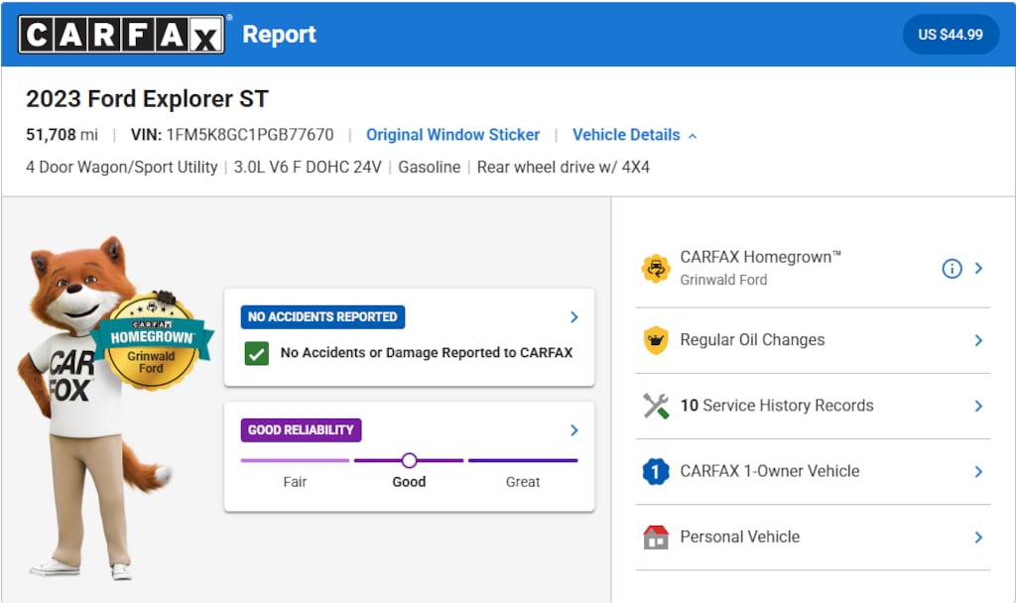Click the Great reliability segment label
The height and width of the screenshot is (603, 1016).
point(523,482)
